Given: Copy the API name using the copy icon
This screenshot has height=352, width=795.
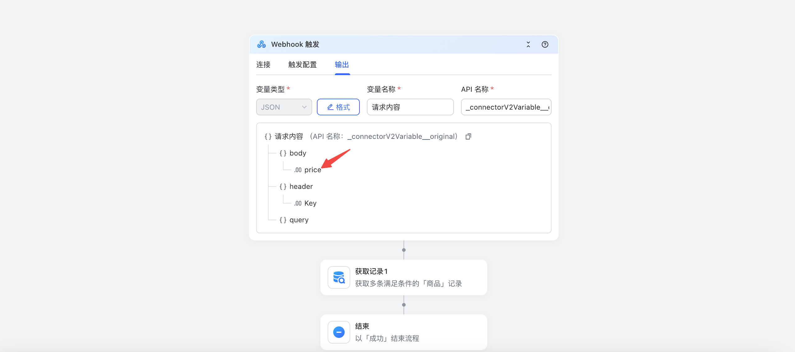Looking at the screenshot, I should tap(468, 136).
